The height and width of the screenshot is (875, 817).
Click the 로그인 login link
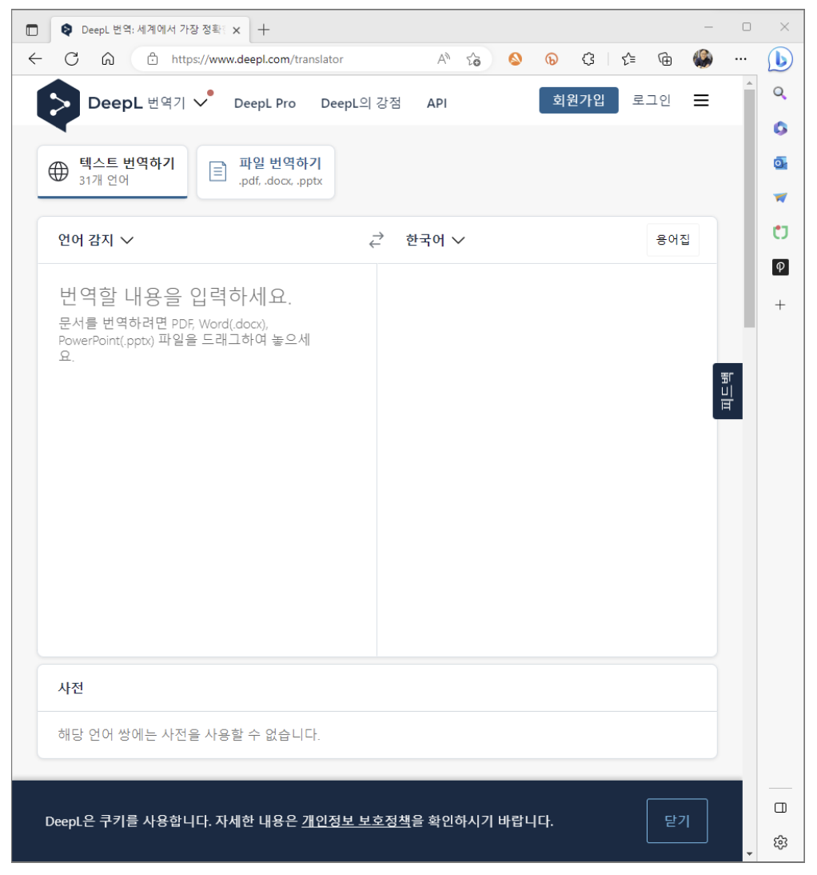(x=651, y=101)
